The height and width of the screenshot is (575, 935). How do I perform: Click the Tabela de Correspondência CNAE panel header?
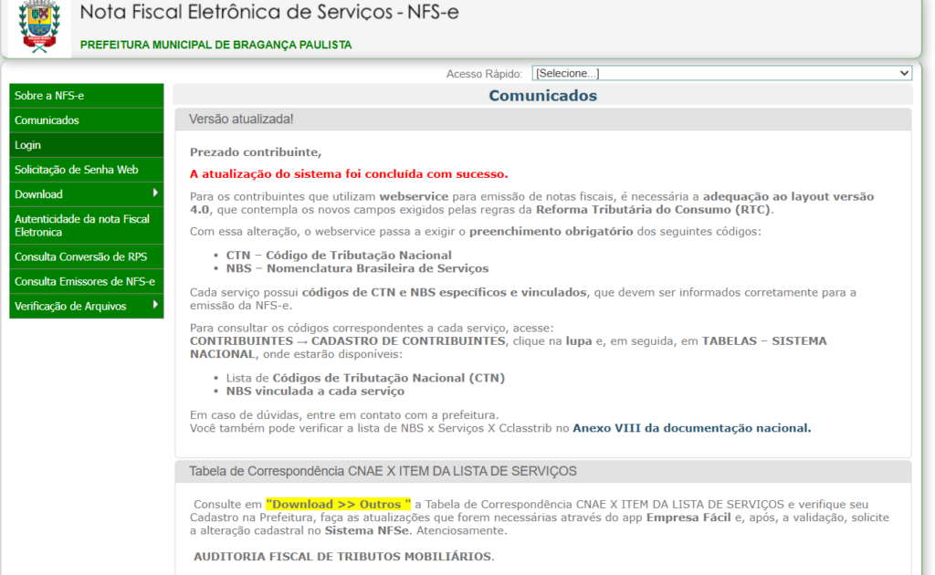coord(383,471)
